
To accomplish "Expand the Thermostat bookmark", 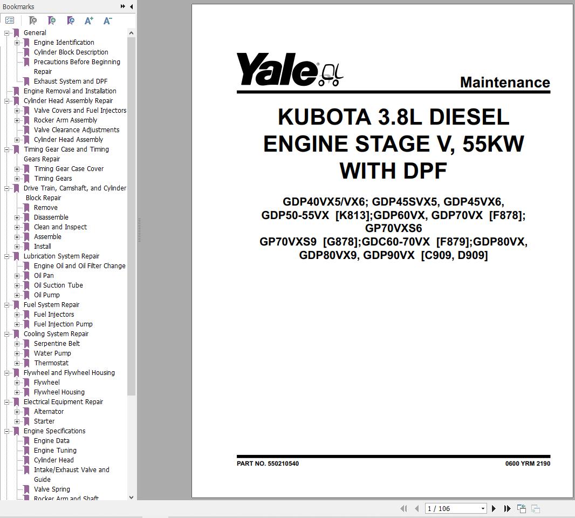I will [x=17, y=363].
